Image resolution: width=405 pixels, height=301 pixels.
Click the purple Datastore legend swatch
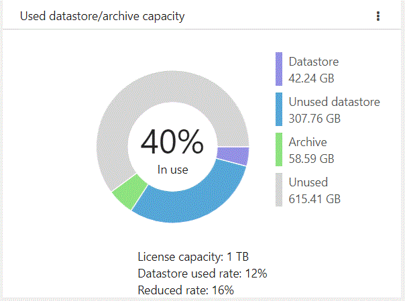click(279, 69)
